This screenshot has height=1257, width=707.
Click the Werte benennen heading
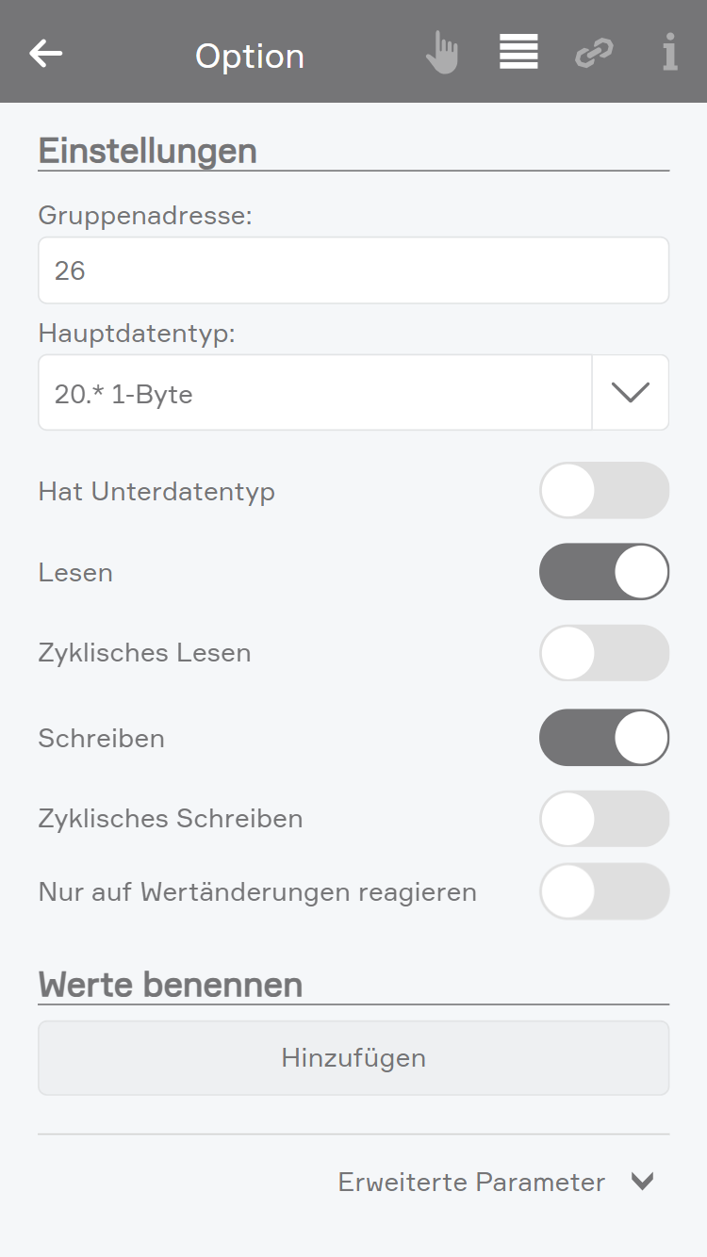click(171, 985)
